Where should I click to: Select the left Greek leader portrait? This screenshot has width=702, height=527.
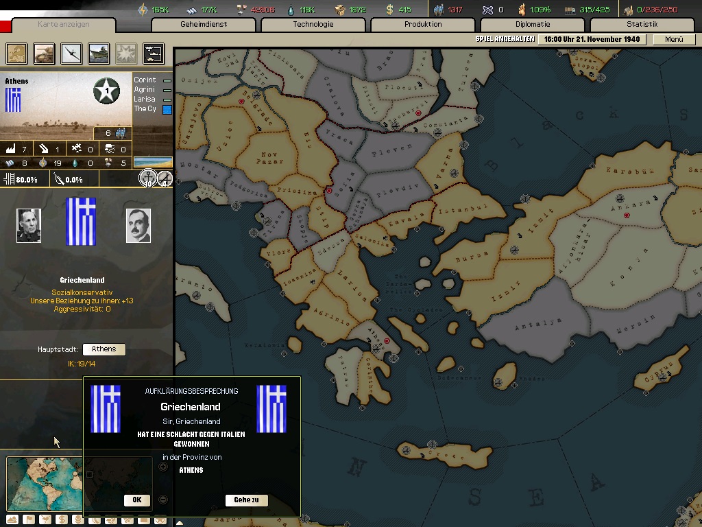[29, 226]
